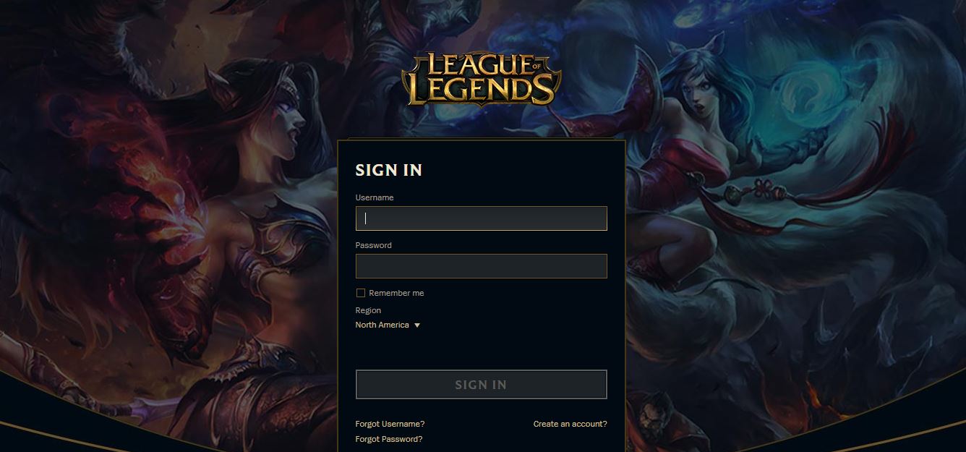The image size is (966, 452).
Task: Open the Forgot Username? link
Action: [x=390, y=424]
